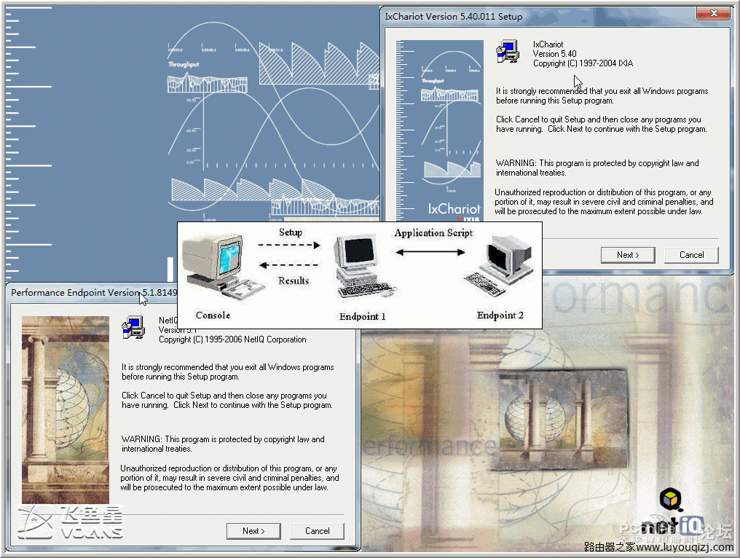Click the 'Results' label in the diagram

[293, 280]
